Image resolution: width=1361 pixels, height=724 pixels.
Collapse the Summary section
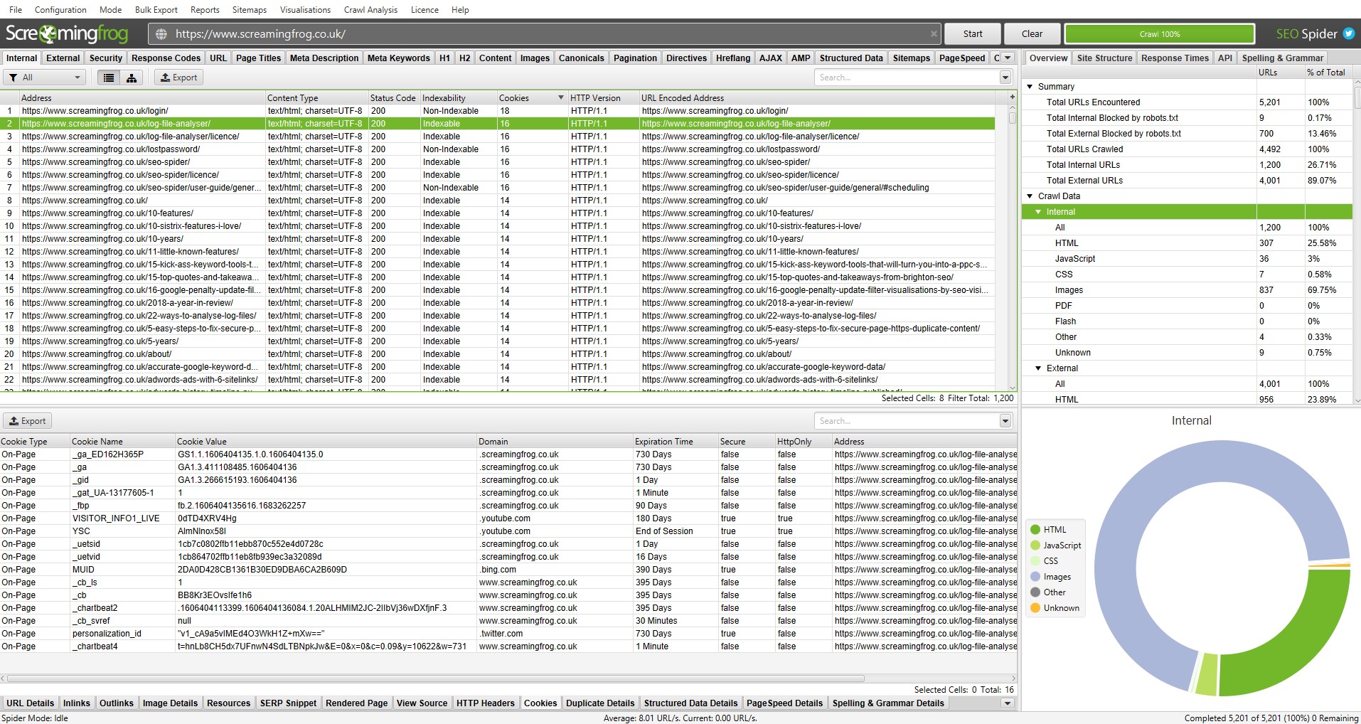[x=1030, y=87]
